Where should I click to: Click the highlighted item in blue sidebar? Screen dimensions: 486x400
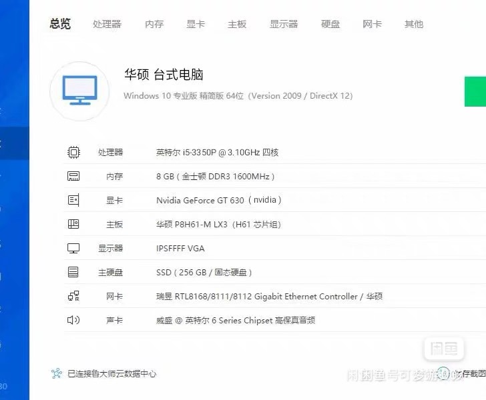[x=15, y=143]
